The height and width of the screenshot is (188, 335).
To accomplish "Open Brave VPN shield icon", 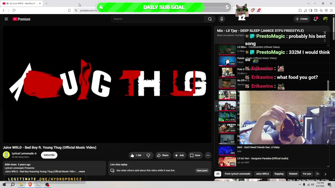I will 326,10.
